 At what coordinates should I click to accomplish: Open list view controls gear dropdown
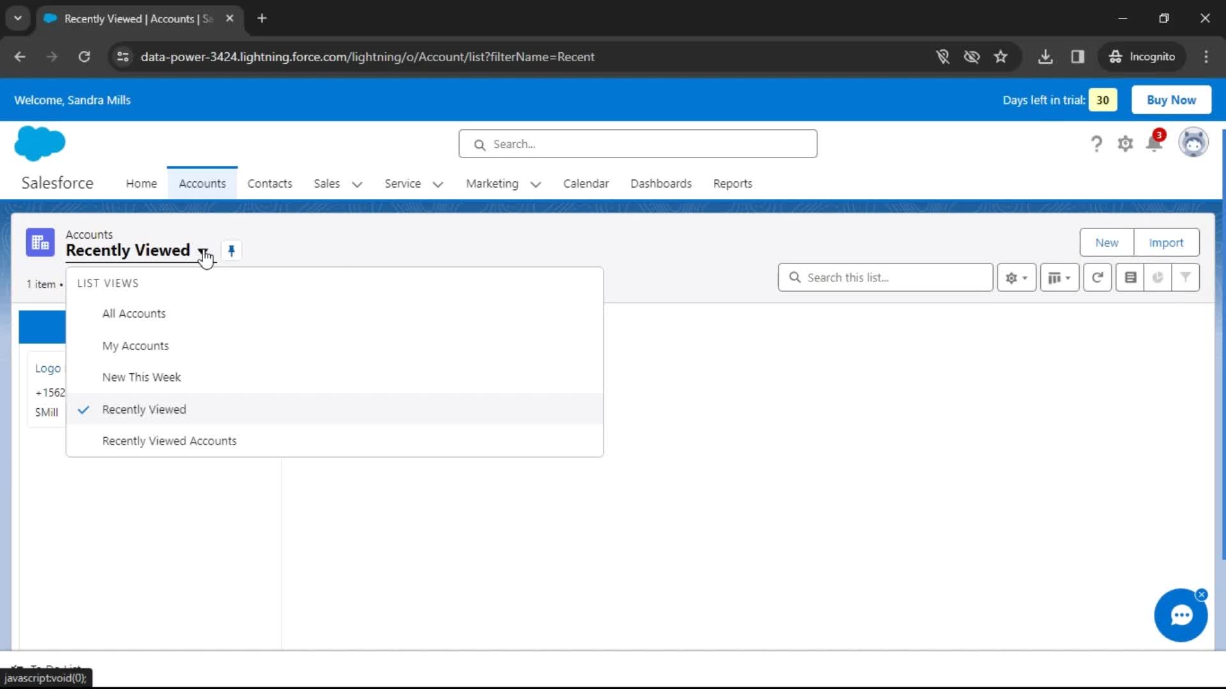point(1017,278)
